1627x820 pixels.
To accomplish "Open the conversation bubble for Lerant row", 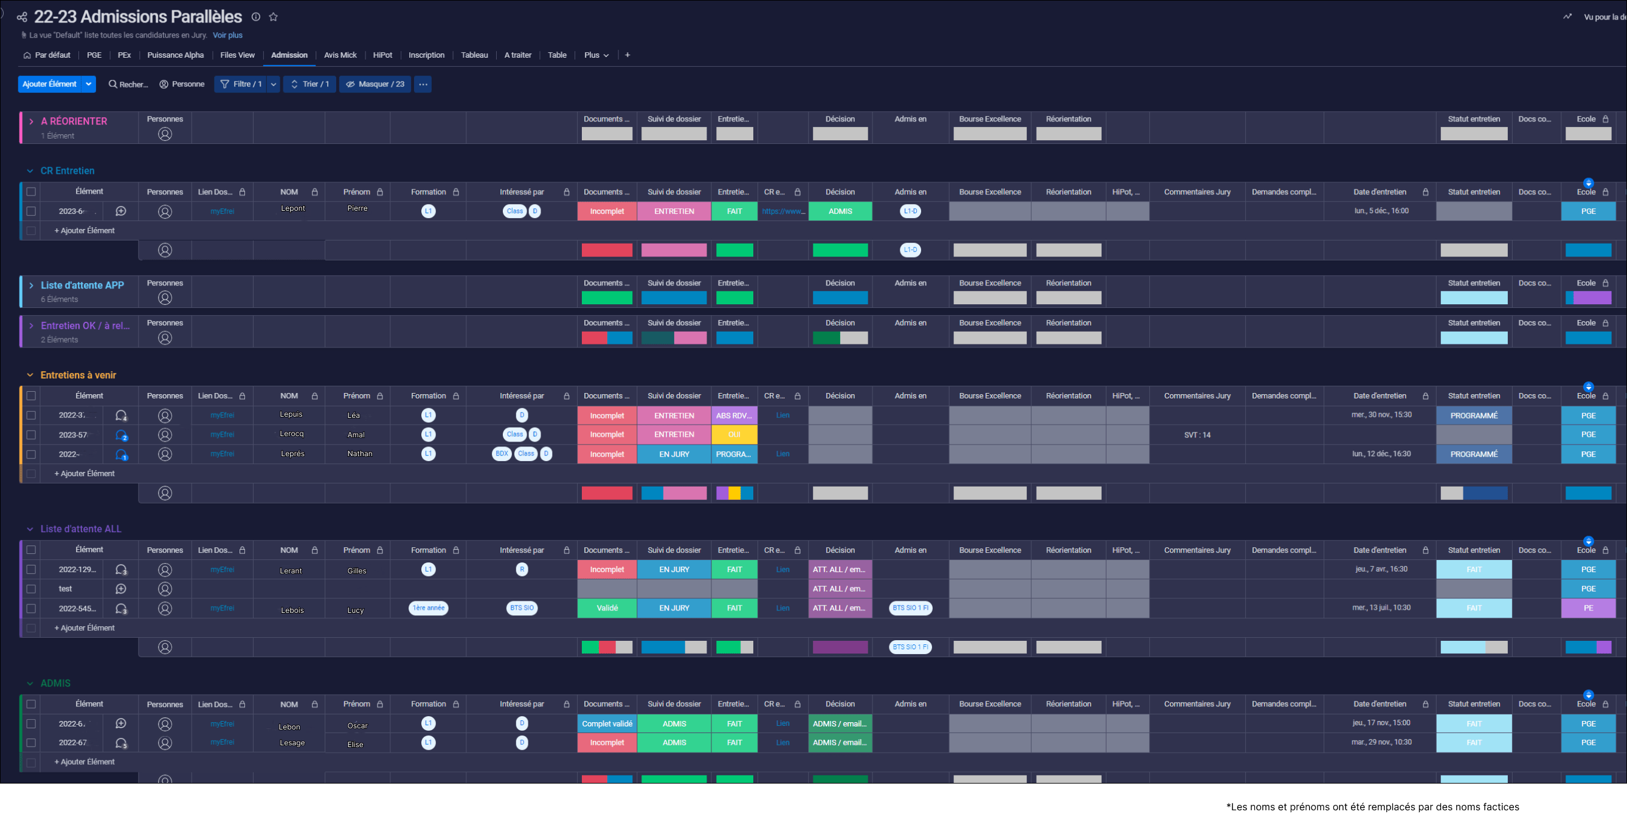I will pos(121,570).
